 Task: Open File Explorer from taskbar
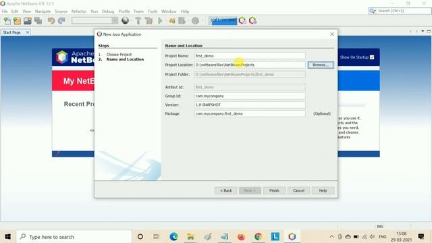point(190,237)
